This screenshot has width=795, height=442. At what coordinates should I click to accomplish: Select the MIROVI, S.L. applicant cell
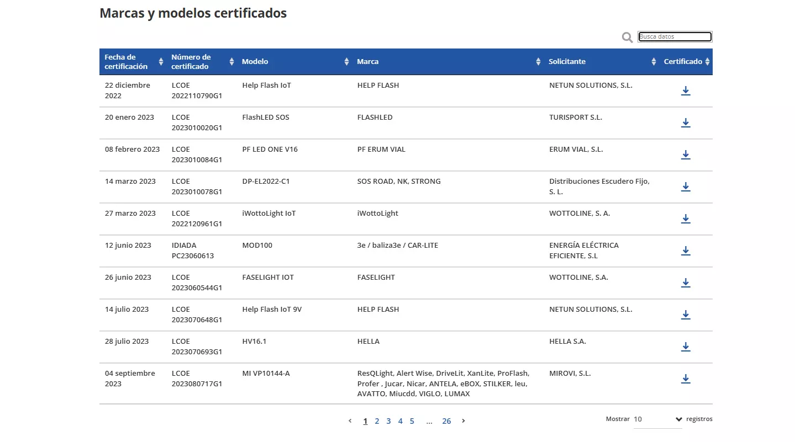[x=570, y=374]
